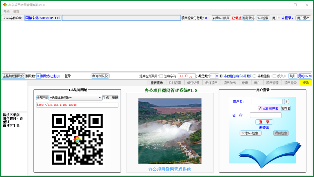
Task: Switch to the 重要提示 tab
Action: pos(156,83)
